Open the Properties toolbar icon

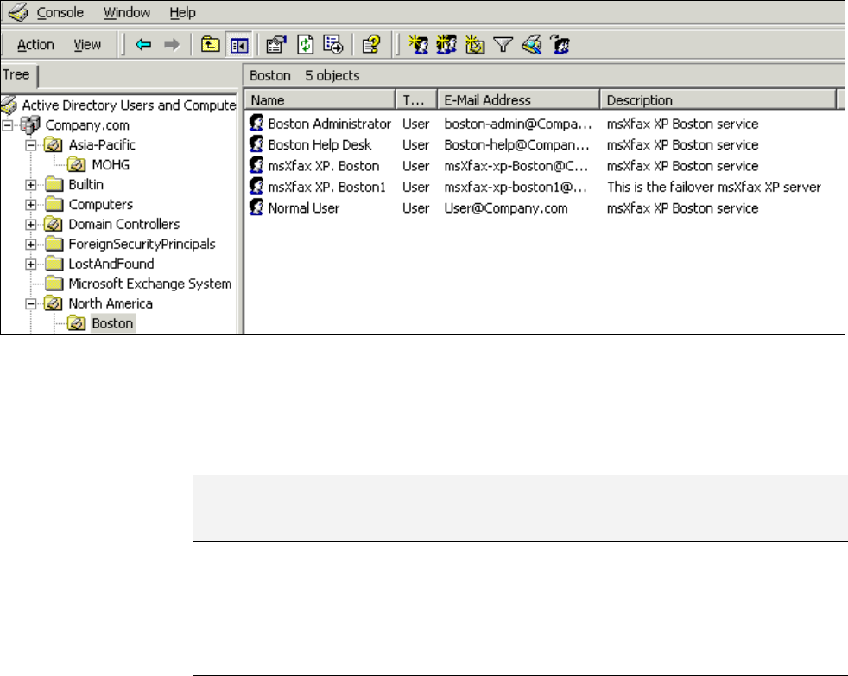(276, 44)
